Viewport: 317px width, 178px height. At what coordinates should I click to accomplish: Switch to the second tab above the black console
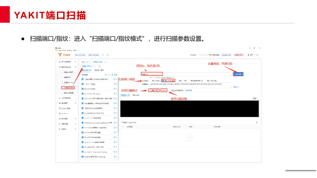point(136,95)
